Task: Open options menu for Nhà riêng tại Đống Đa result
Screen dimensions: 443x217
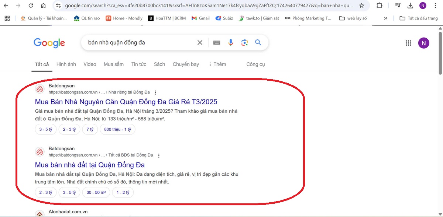Action: pyautogui.click(x=155, y=92)
